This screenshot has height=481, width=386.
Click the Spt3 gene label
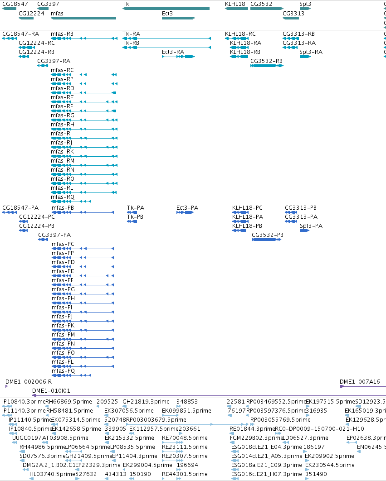[x=305, y=4]
